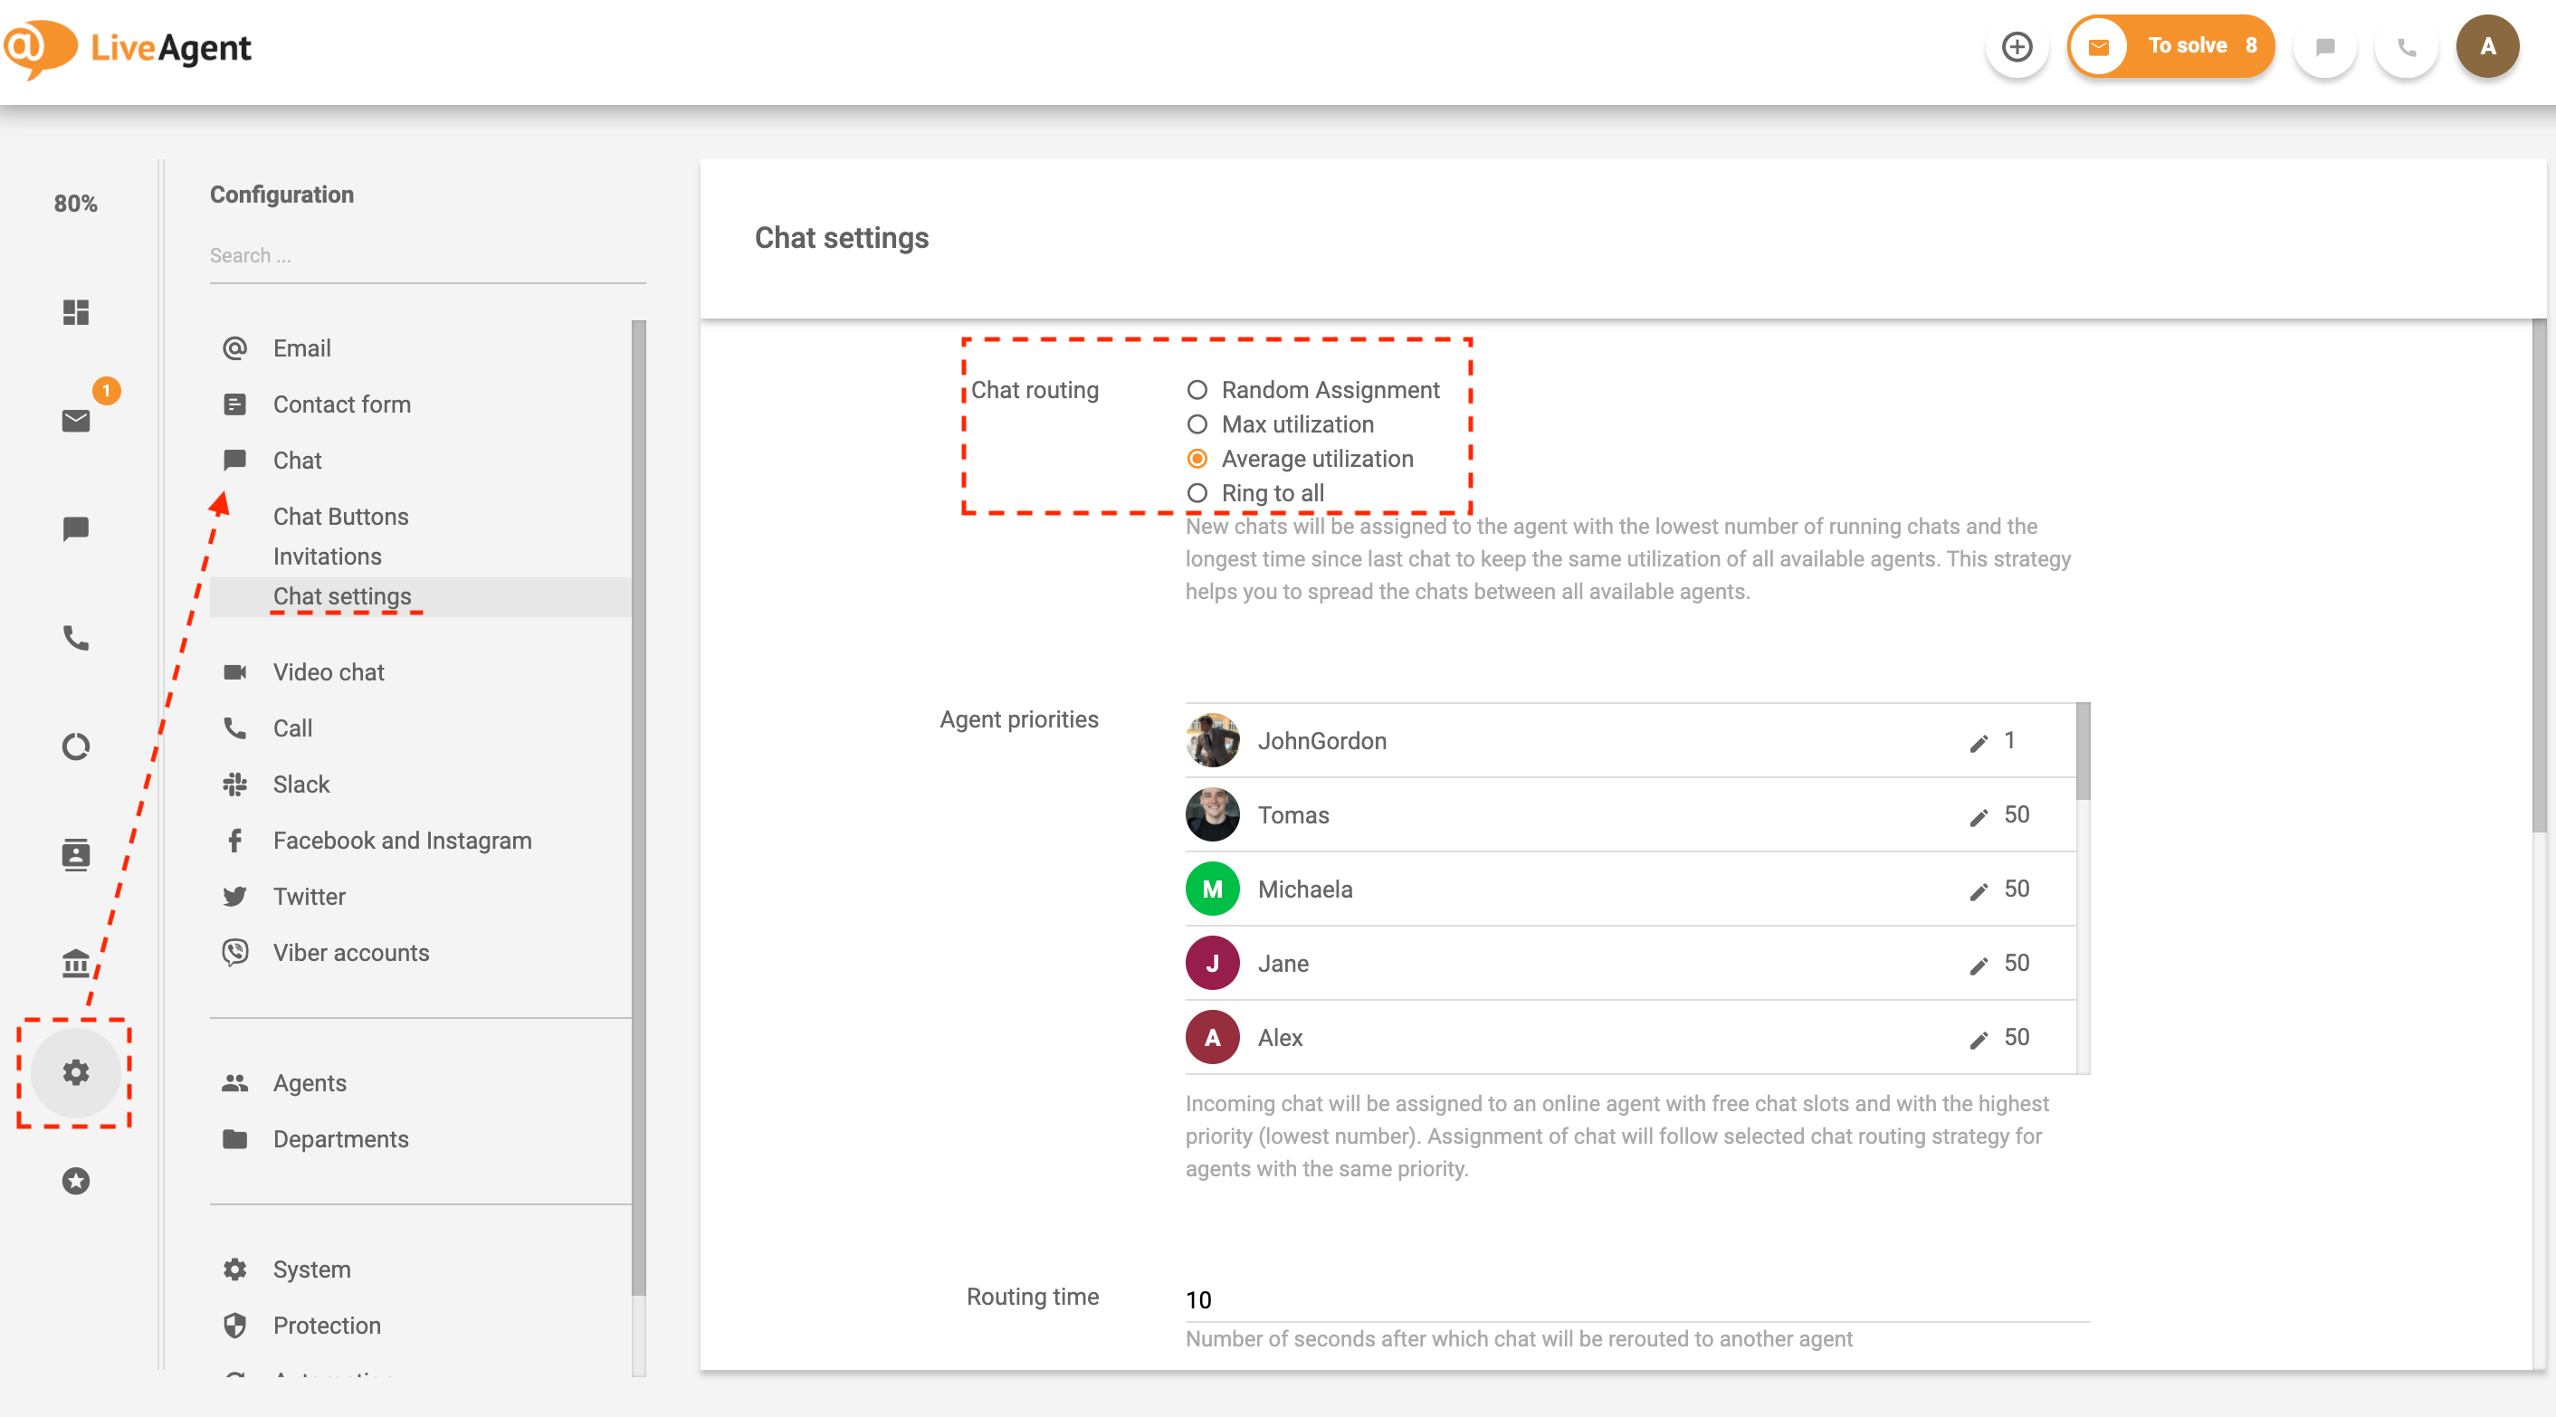Click the Search field in Configuration panel
This screenshot has height=1417, width=2556.
426,255
